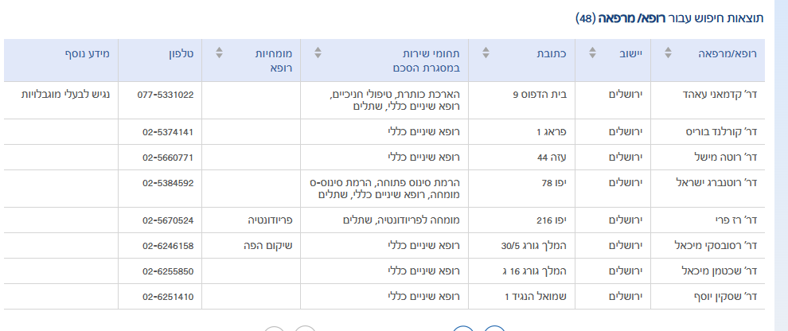Click phone number 077-5331022

[165, 94]
